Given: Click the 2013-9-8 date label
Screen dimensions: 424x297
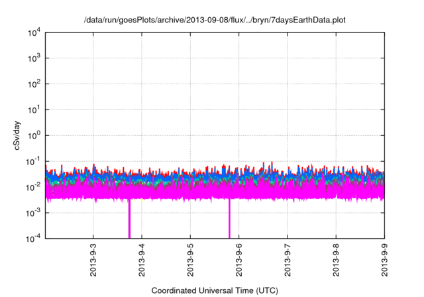Looking at the screenshot, I should 336,260.
